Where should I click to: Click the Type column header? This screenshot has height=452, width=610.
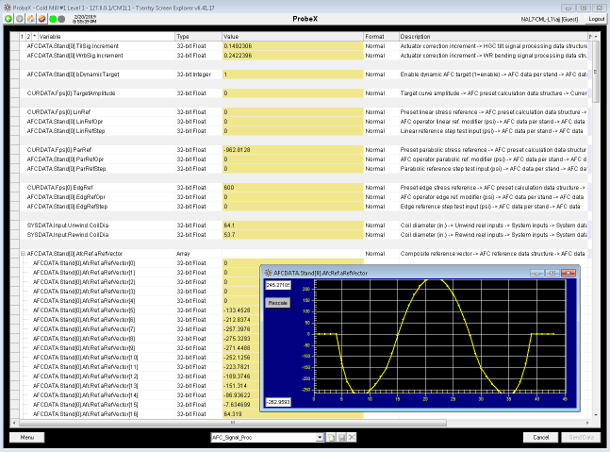click(198, 36)
